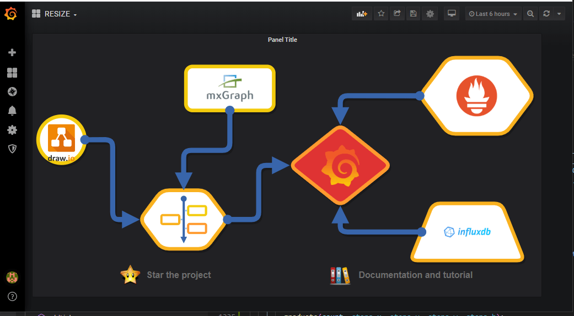Open the Dashboards grid icon in sidebar
The height and width of the screenshot is (316, 574).
pyautogui.click(x=12, y=73)
